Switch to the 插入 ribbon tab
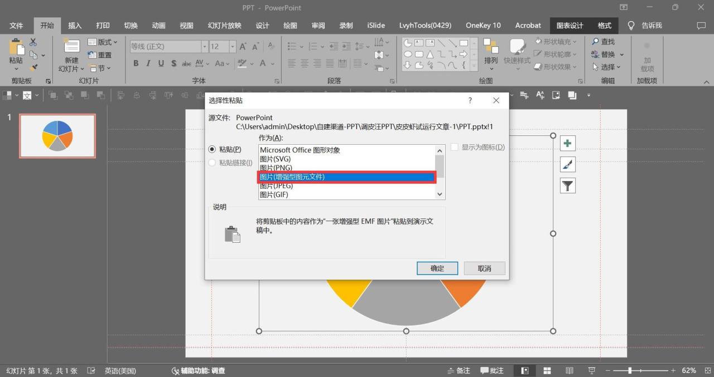Viewport: 714px width, 377px height. tap(74, 25)
